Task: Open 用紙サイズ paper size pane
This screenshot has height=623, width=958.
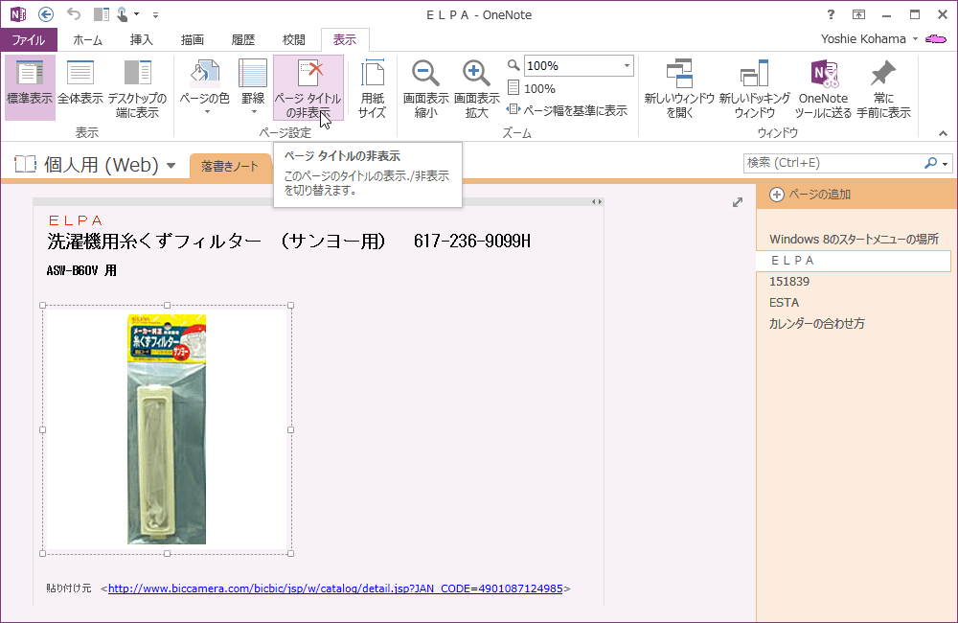Action: [372, 87]
